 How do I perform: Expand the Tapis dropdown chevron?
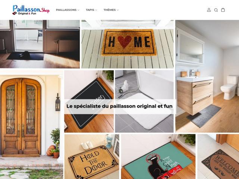tap(96, 10)
